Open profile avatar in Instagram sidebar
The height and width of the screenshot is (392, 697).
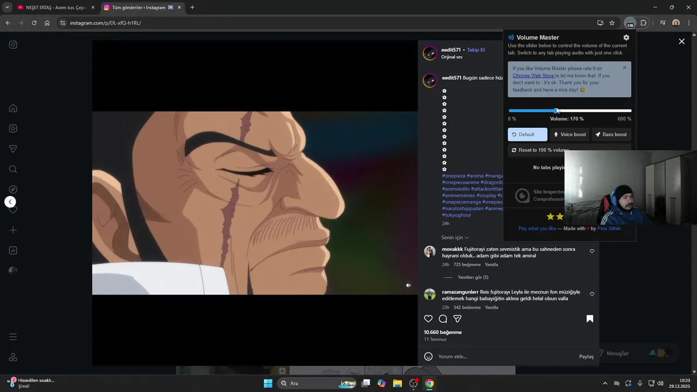tap(13, 271)
